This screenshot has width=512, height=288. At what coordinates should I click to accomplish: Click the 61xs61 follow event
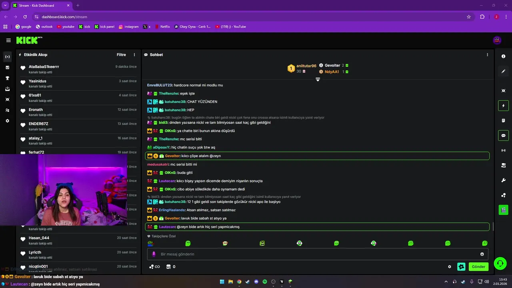[79, 98]
